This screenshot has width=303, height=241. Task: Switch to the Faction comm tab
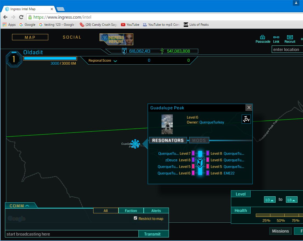click(x=131, y=211)
